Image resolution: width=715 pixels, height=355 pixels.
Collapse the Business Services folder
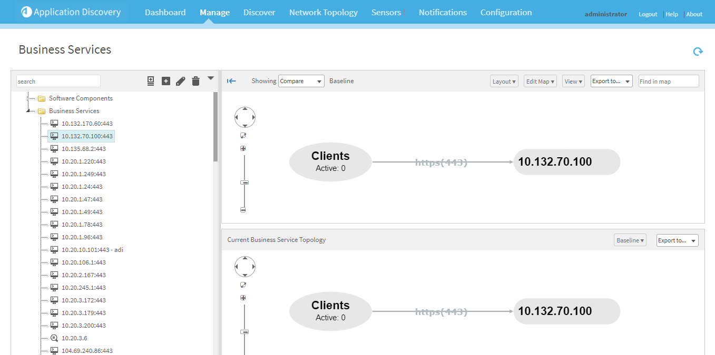28,111
